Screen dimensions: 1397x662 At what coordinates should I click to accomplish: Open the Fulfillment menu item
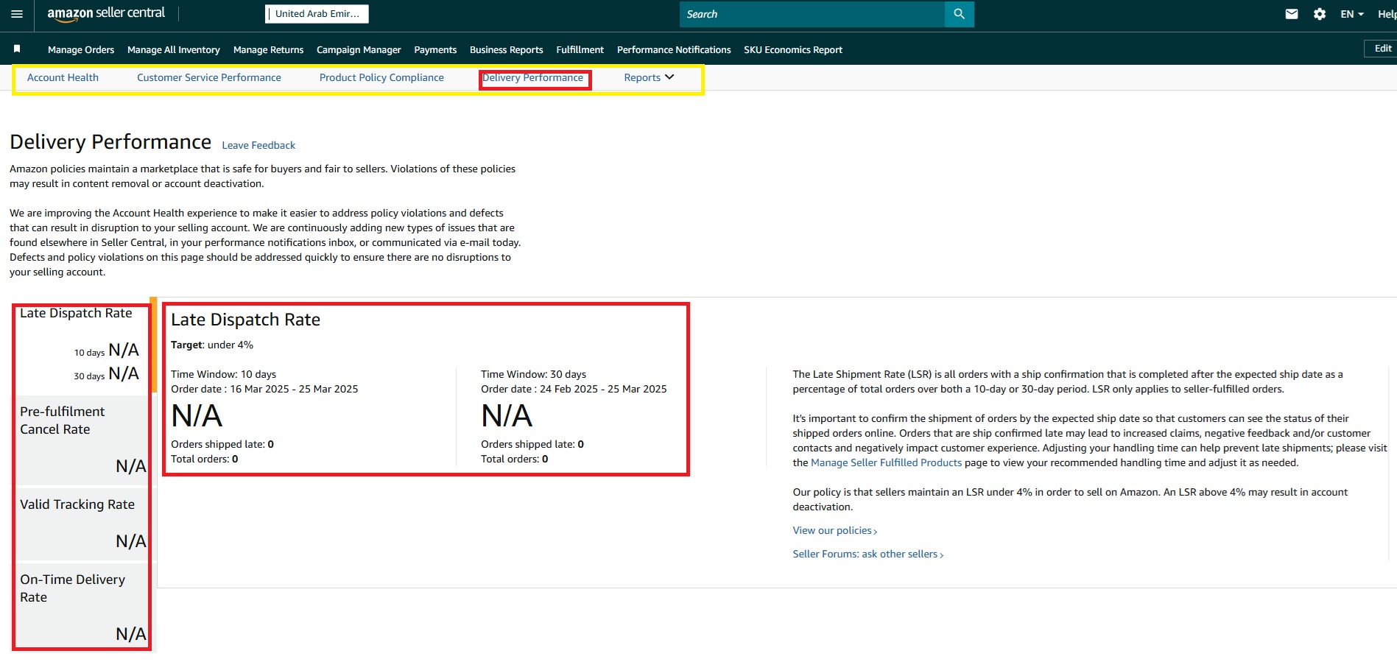(580, 50)
